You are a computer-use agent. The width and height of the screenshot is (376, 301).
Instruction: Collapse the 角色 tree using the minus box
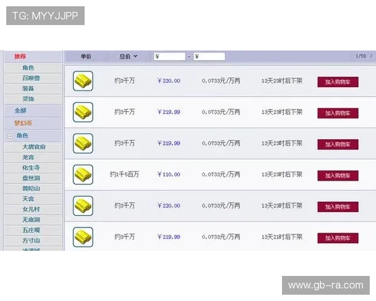pos(10,136)
